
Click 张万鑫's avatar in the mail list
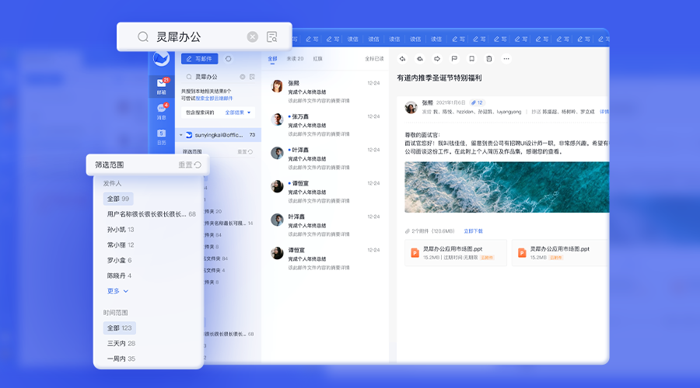click(277, 120)
